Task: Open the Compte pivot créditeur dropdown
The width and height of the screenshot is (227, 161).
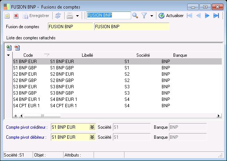Action: 92,127
